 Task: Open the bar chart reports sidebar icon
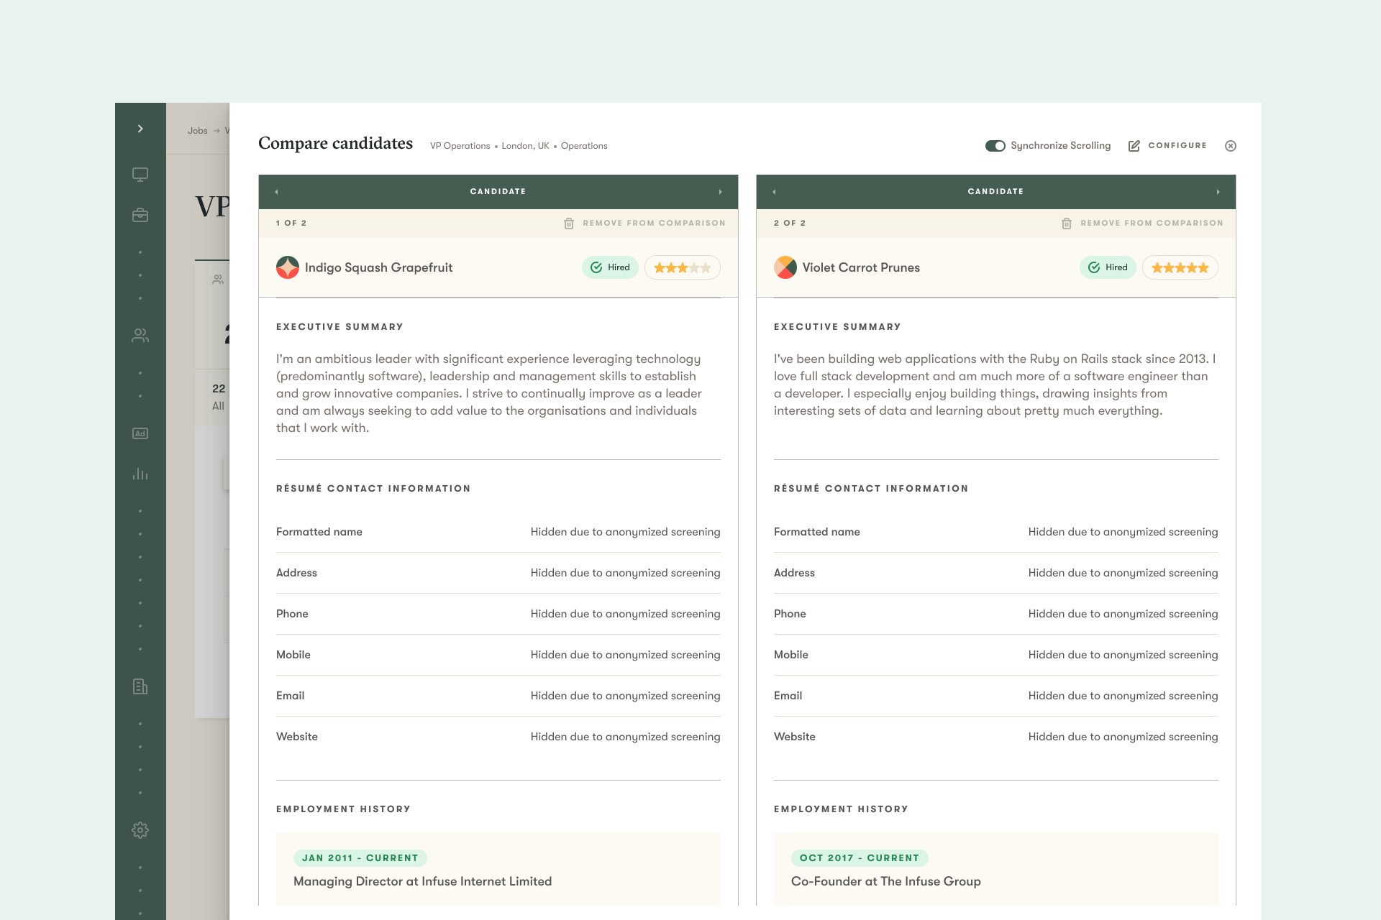point(140,474)
